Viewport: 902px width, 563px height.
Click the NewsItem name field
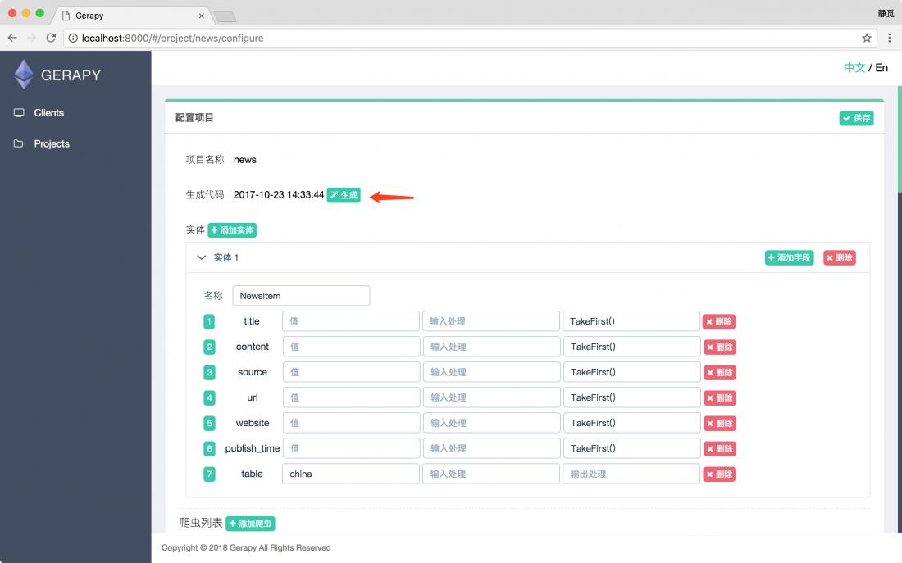point(301,296)
